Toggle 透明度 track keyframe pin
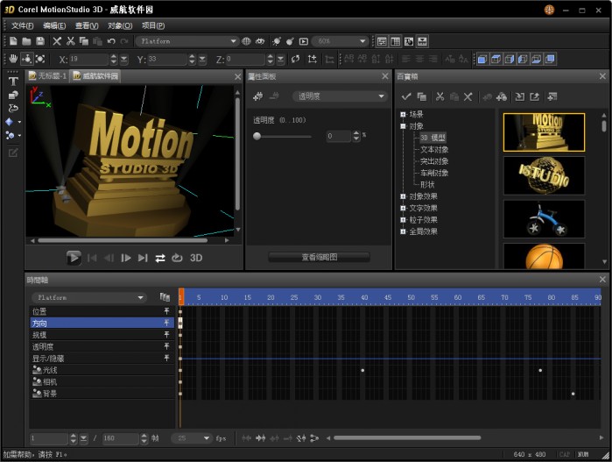Screen dimensions: 612x462 point(166,346)
